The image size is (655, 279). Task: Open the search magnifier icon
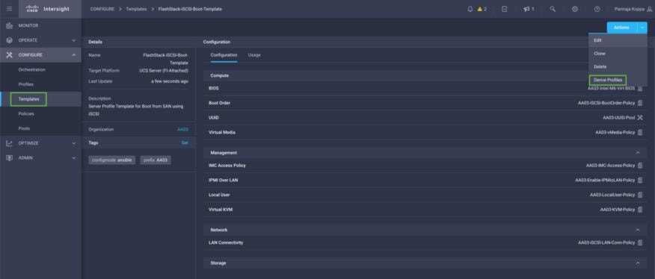coord(553,9)
